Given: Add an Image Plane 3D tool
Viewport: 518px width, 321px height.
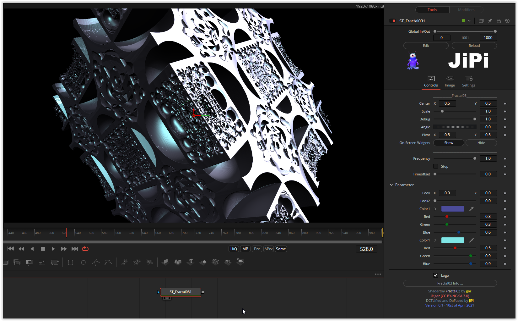Looking at the screenshot, I should point(165,262).
